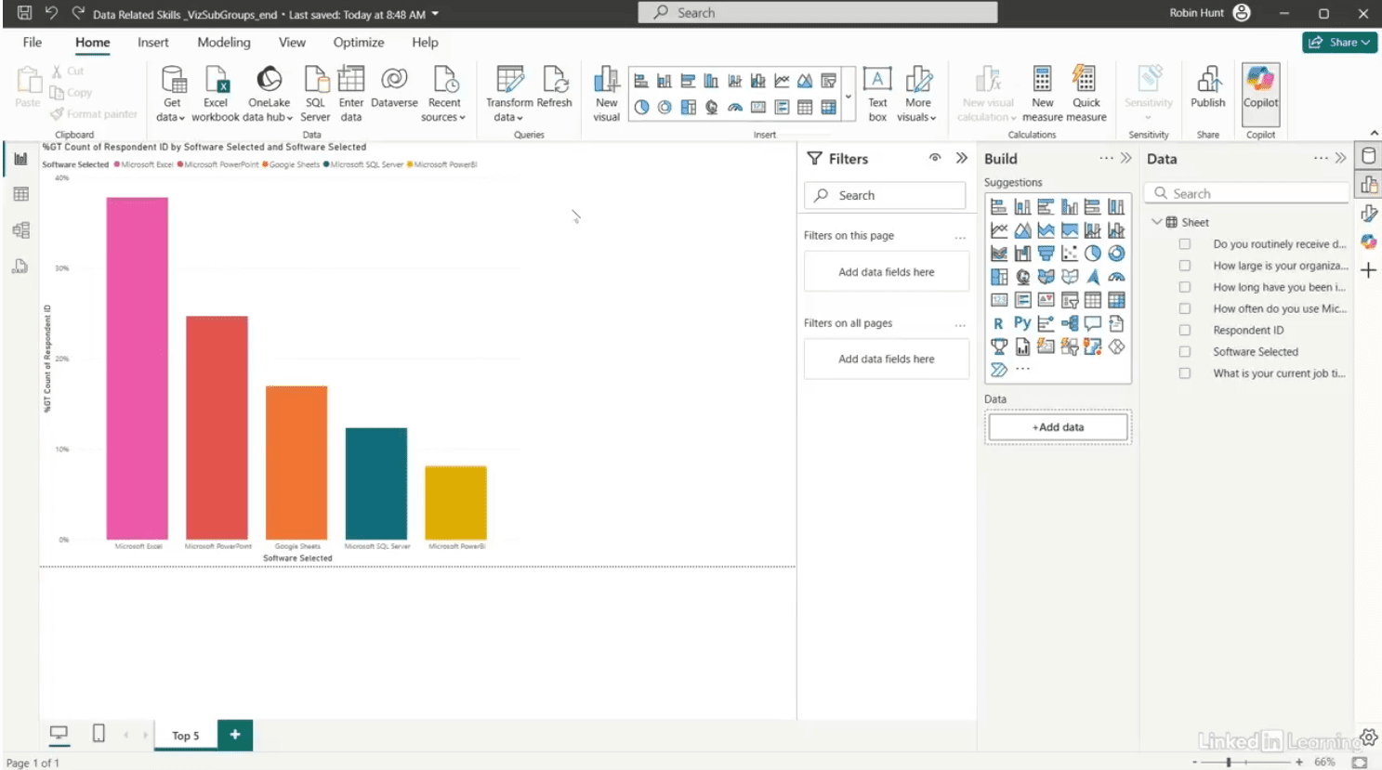Switch to the Modeling ribbon tab

pyautogui.click(x=224, y=42)
